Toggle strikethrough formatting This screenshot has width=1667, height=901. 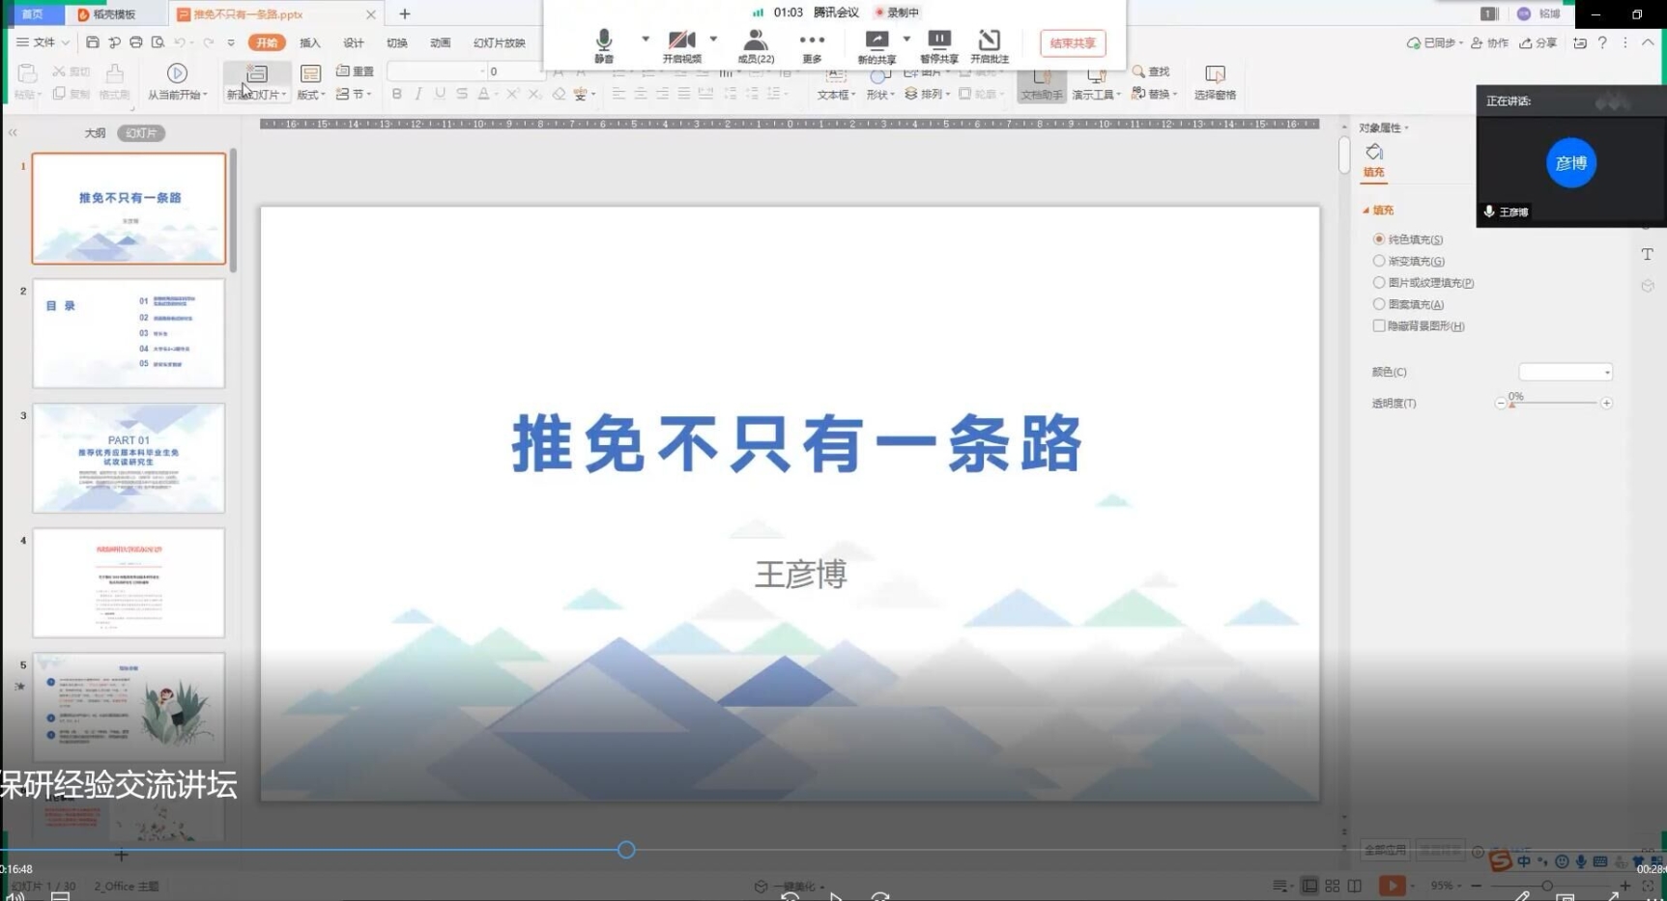tap(462, 94)
